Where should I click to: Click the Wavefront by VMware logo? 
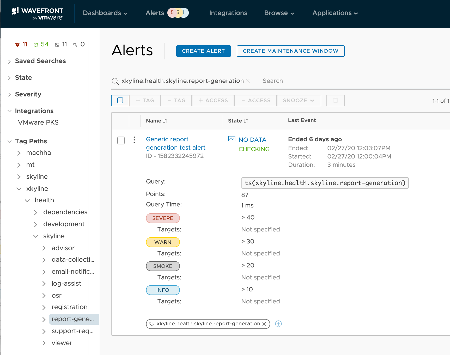(x=38, y=14)
